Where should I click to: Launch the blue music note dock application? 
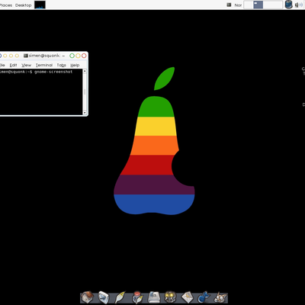click(204, 297)
